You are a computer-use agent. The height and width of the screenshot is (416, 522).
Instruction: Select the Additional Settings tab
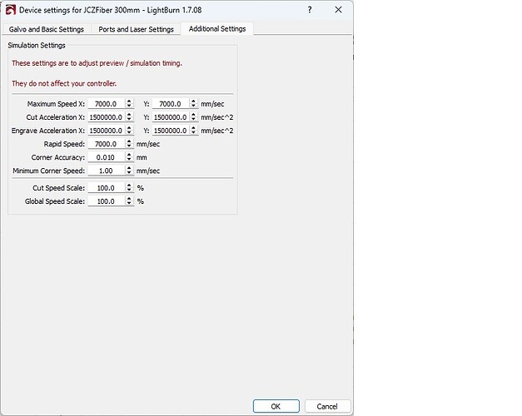[217, 29]
